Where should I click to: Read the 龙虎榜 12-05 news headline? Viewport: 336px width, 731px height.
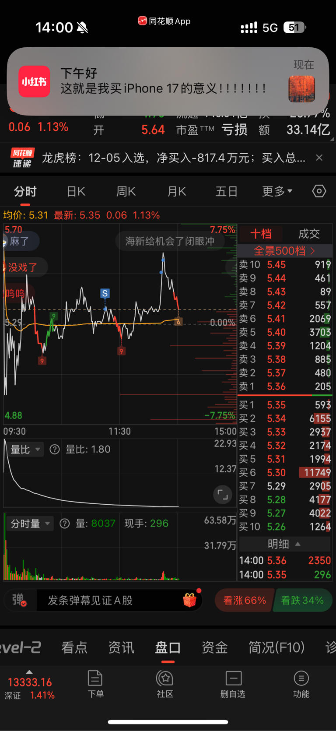(174, 158)
